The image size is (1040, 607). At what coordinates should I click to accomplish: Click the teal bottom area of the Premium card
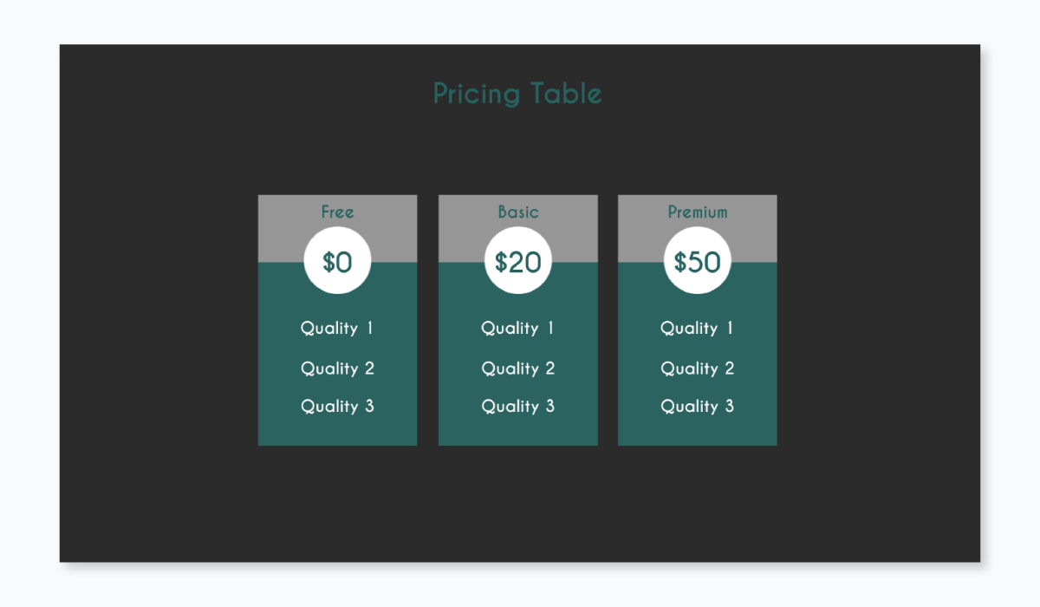click(698, 431)
